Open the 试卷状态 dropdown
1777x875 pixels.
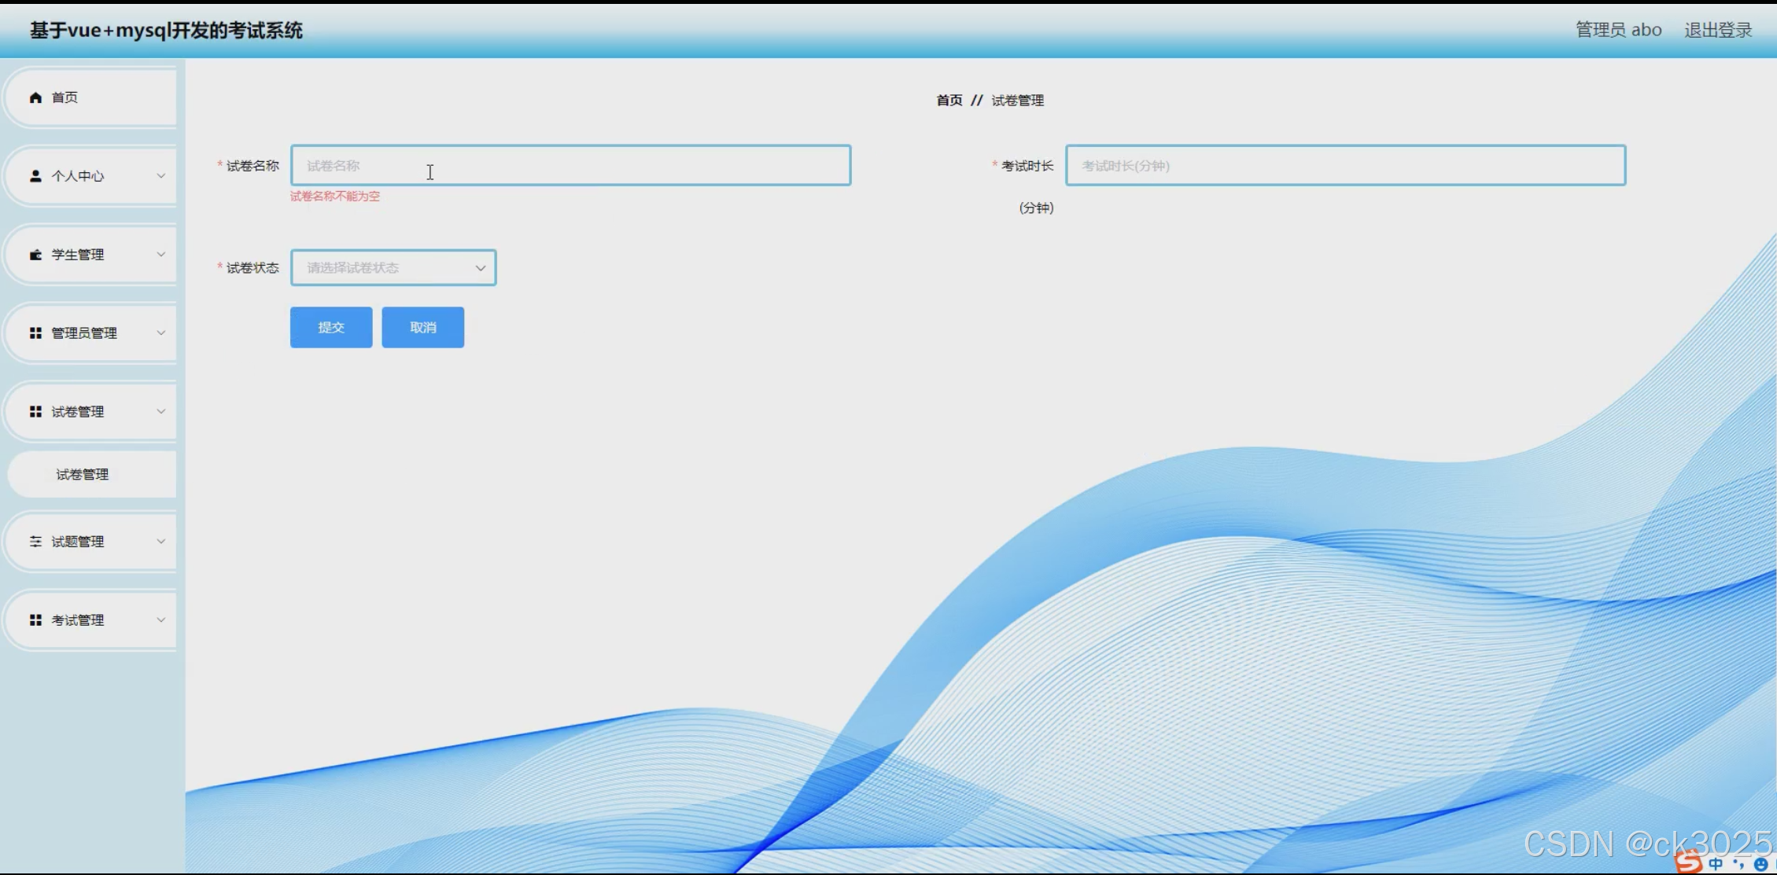click(x=393, y=268)
